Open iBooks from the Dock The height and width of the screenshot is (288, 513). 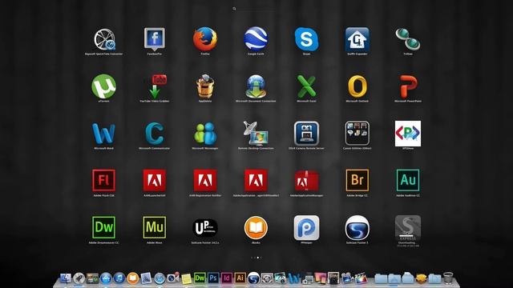pyautogui.click(x=132, y=278)
